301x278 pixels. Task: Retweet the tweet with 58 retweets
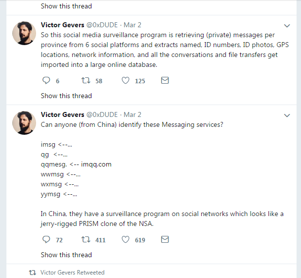pos(85,81)
